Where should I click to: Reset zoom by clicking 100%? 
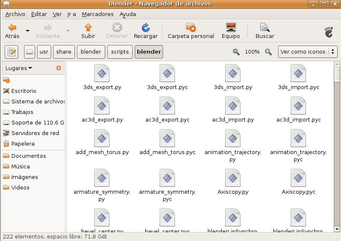coord(252,52)
